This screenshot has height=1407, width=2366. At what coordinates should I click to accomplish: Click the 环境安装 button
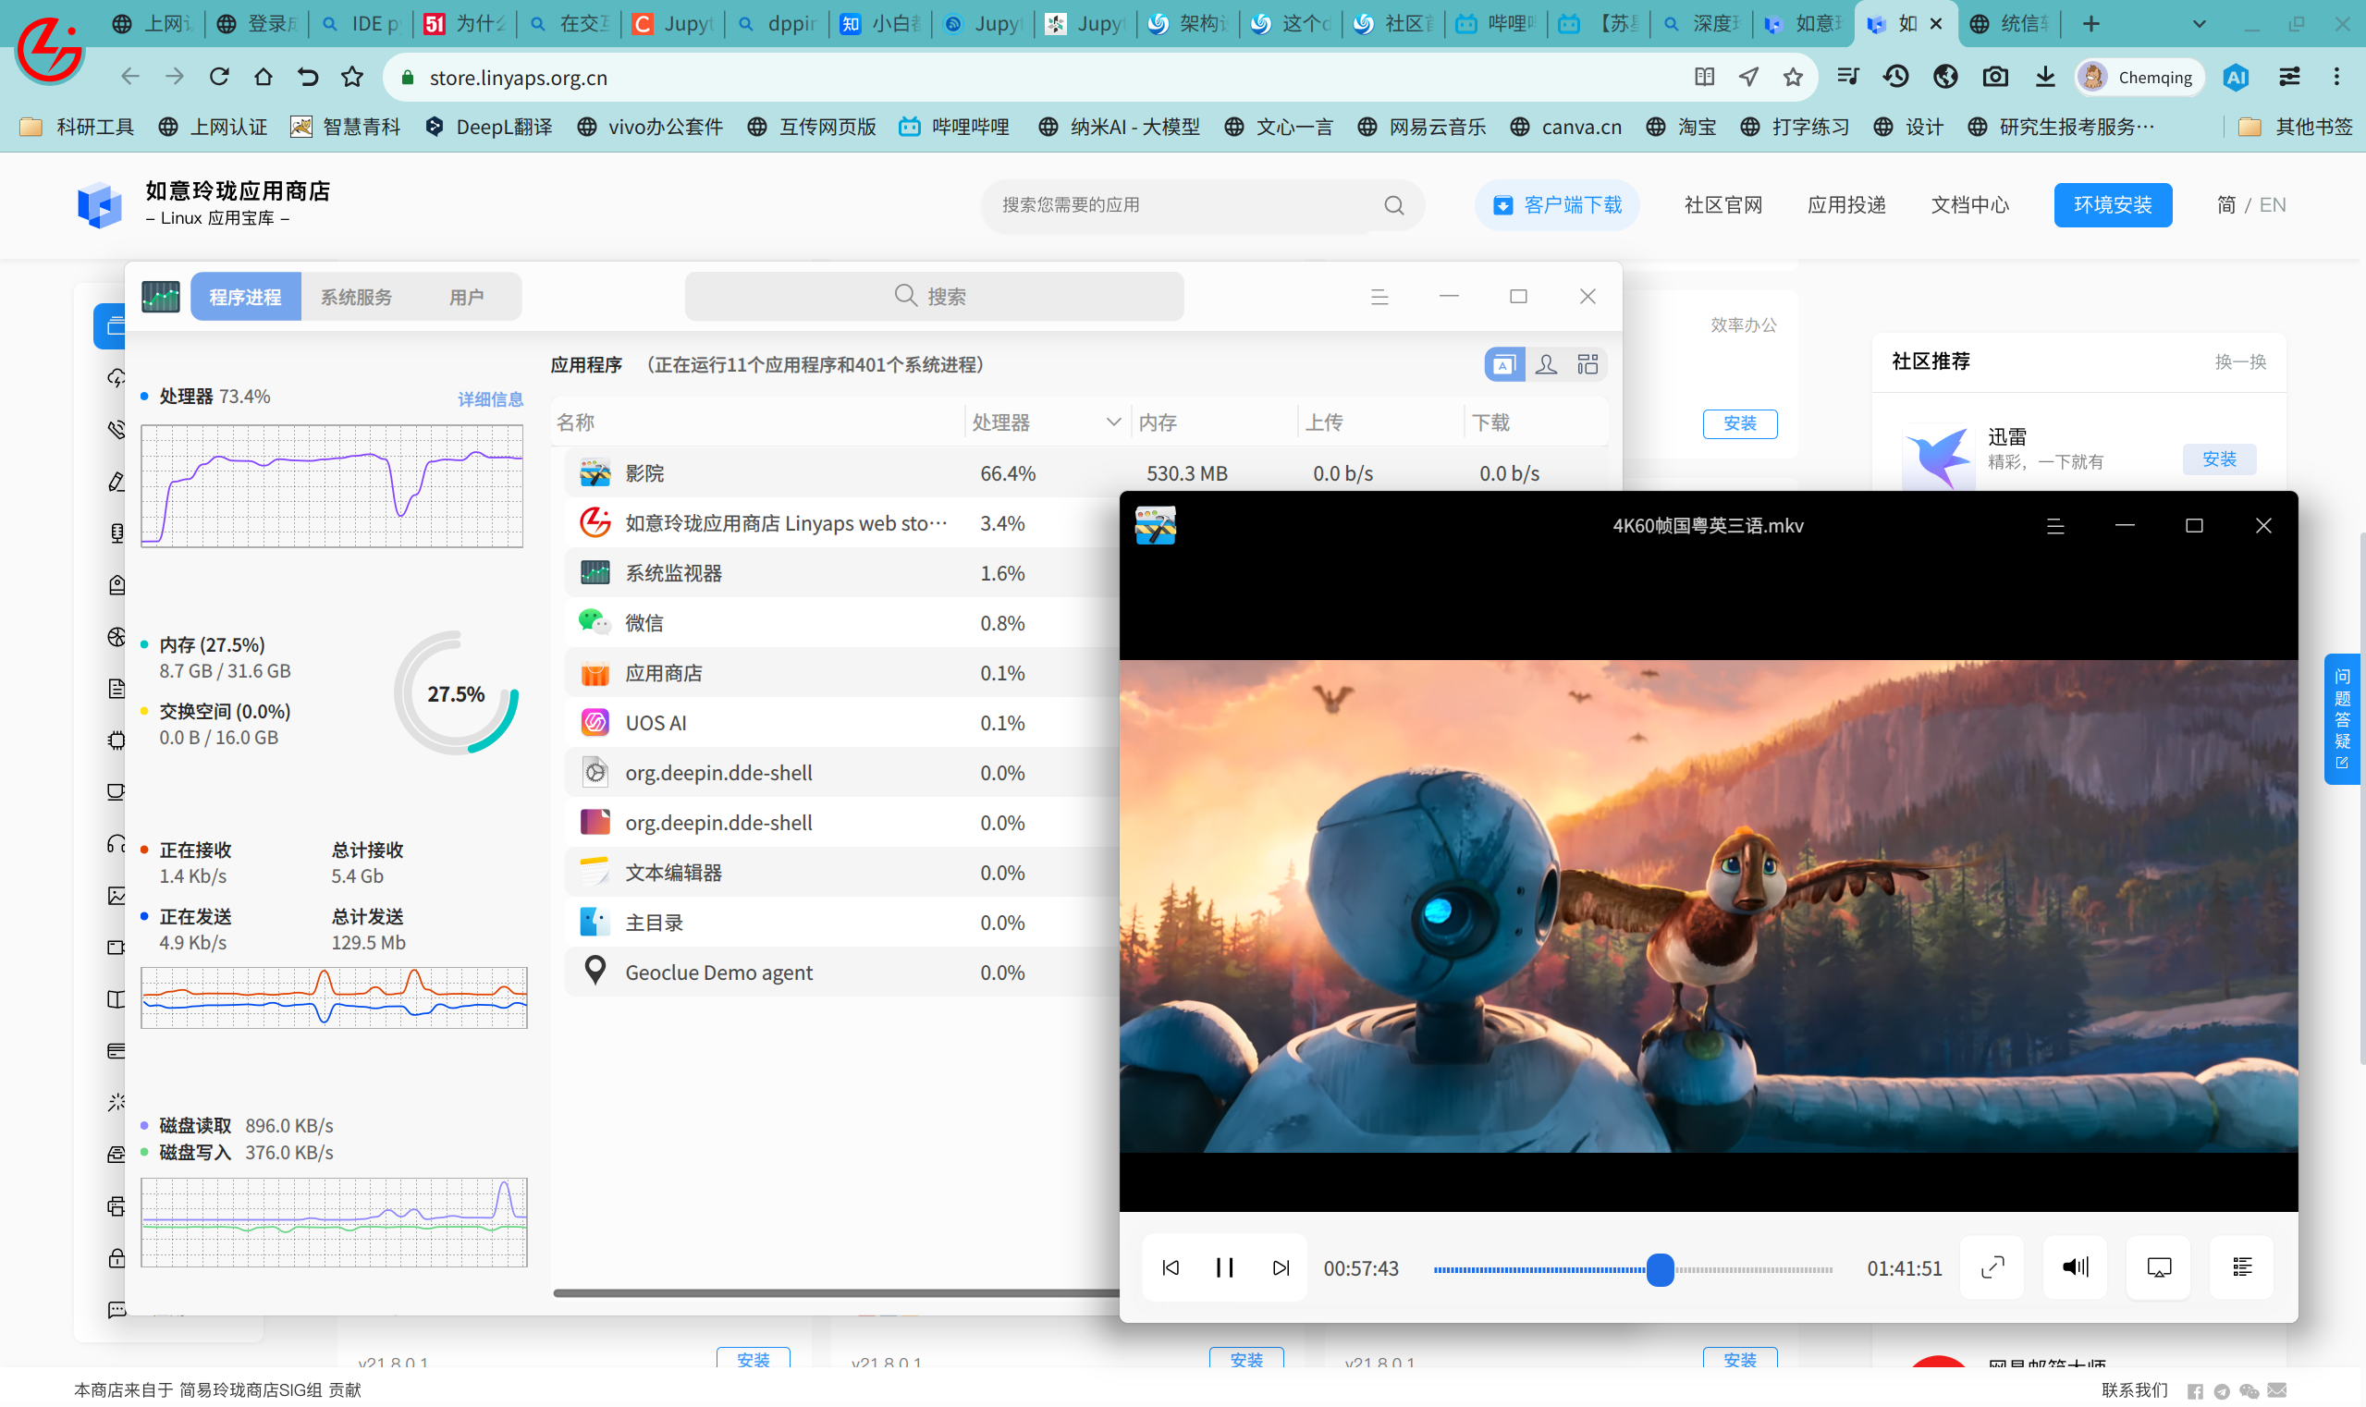pyautogui.click(x=2113, y=205)
